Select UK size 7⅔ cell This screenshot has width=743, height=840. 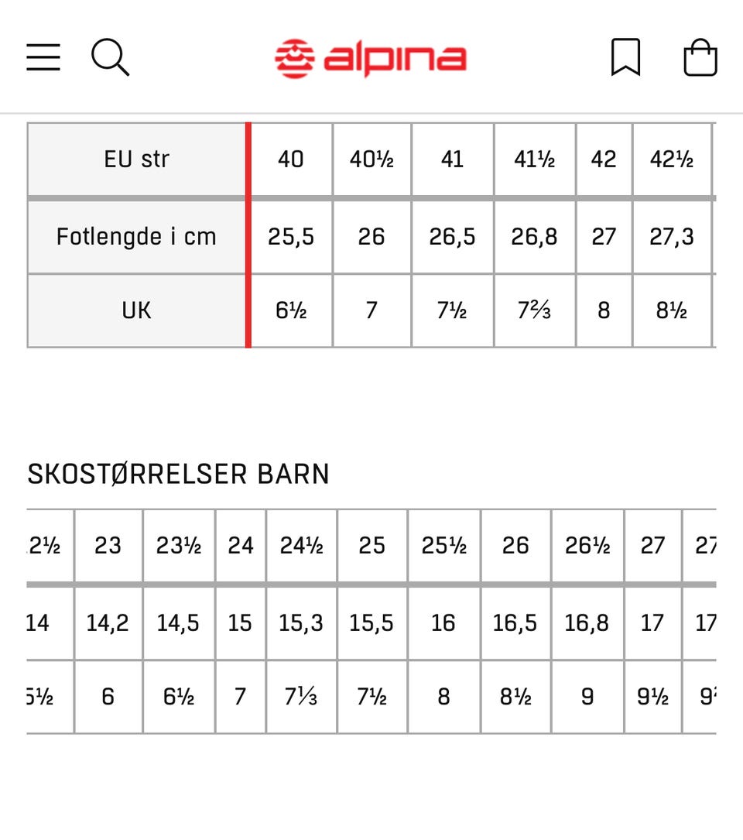coord(534,310)
